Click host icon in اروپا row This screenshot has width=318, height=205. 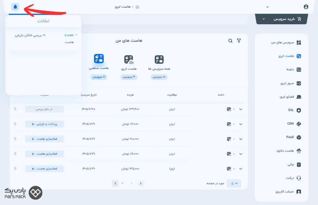(x=229, y=169)
